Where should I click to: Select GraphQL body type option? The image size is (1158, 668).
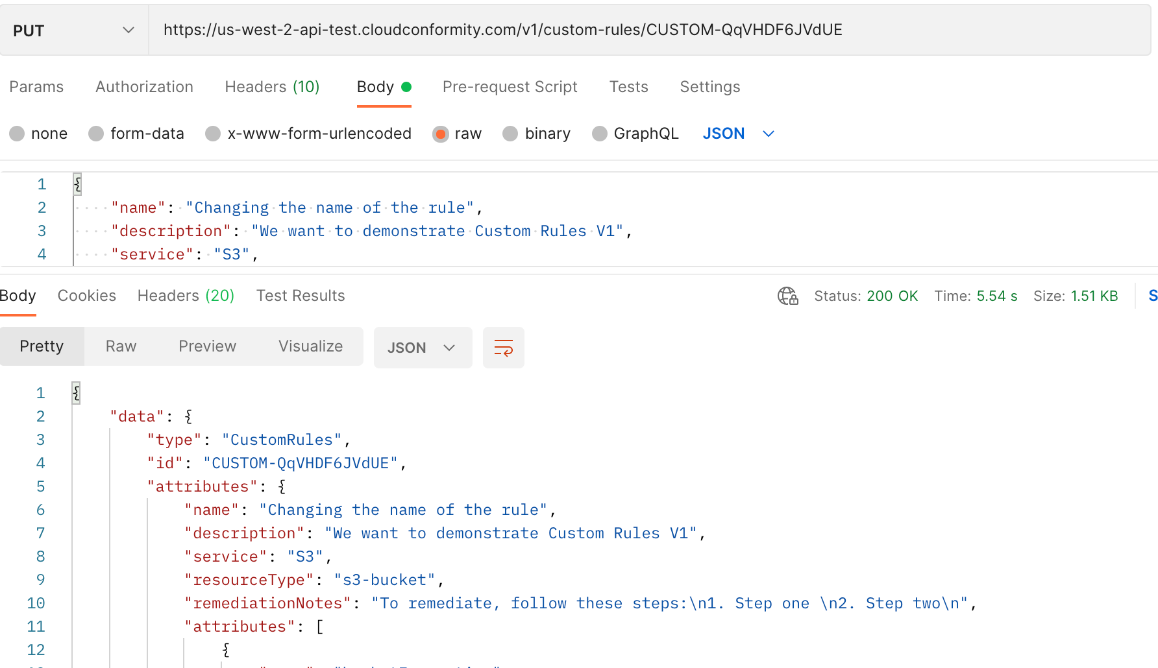pos(600,134)
